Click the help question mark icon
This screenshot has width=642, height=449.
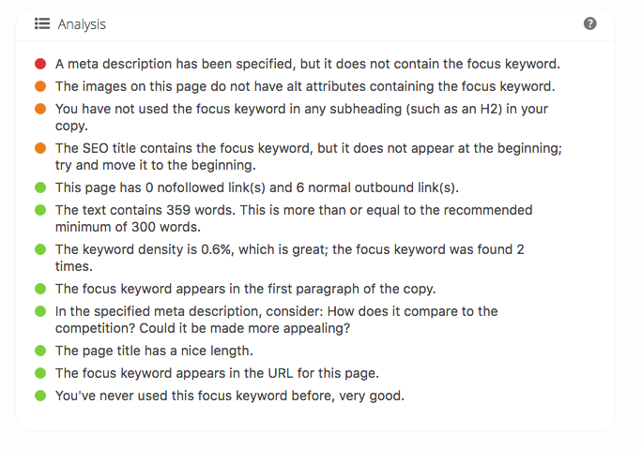589,23
